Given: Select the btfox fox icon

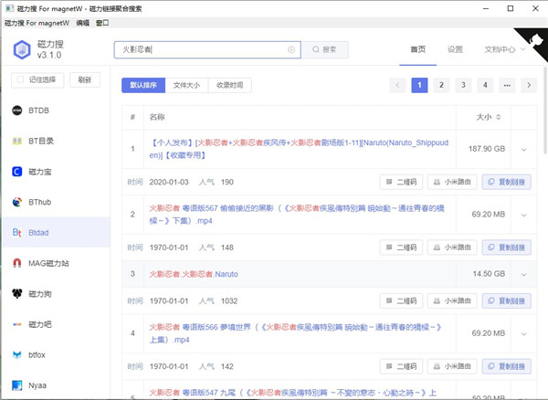Looking at the screenshot, I should [x=16, y=355].
